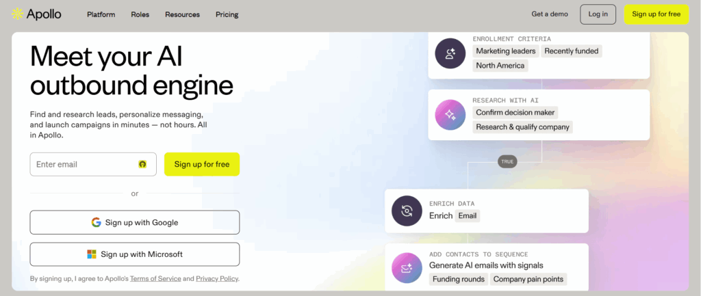Click the TRUE branch badge
Viewport: 701px width, 296px height.
tap(507, 161)
